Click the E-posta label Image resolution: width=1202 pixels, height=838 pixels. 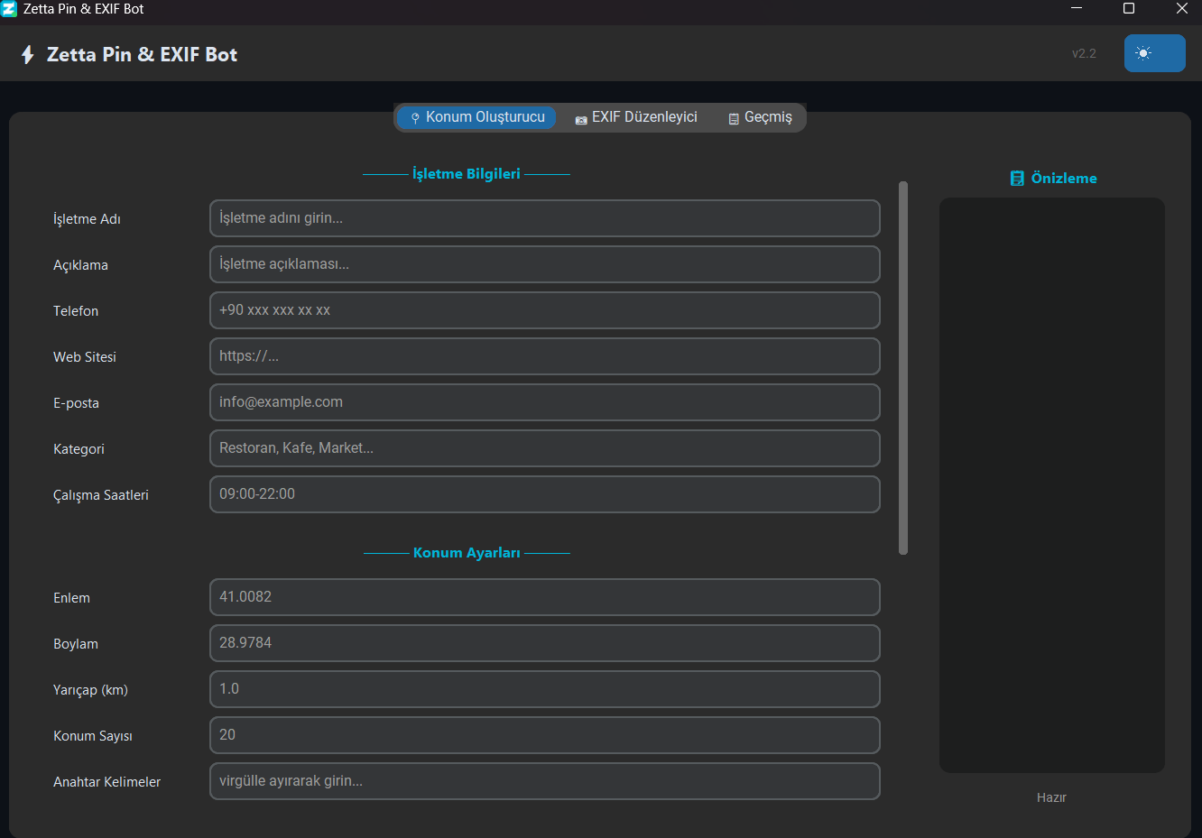coord(76,403)
